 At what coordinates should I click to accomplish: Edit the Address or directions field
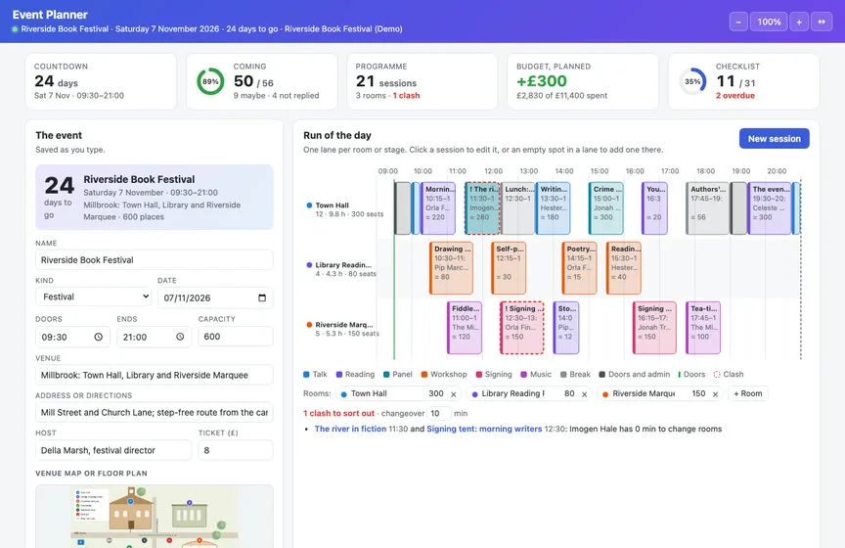155,413
